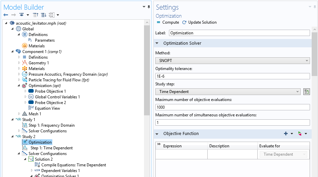Image resolution: width=318 pixels, height=177 pixels.
Task: Open the Method dropdown showing SNOPT
Action: (232, 61)
